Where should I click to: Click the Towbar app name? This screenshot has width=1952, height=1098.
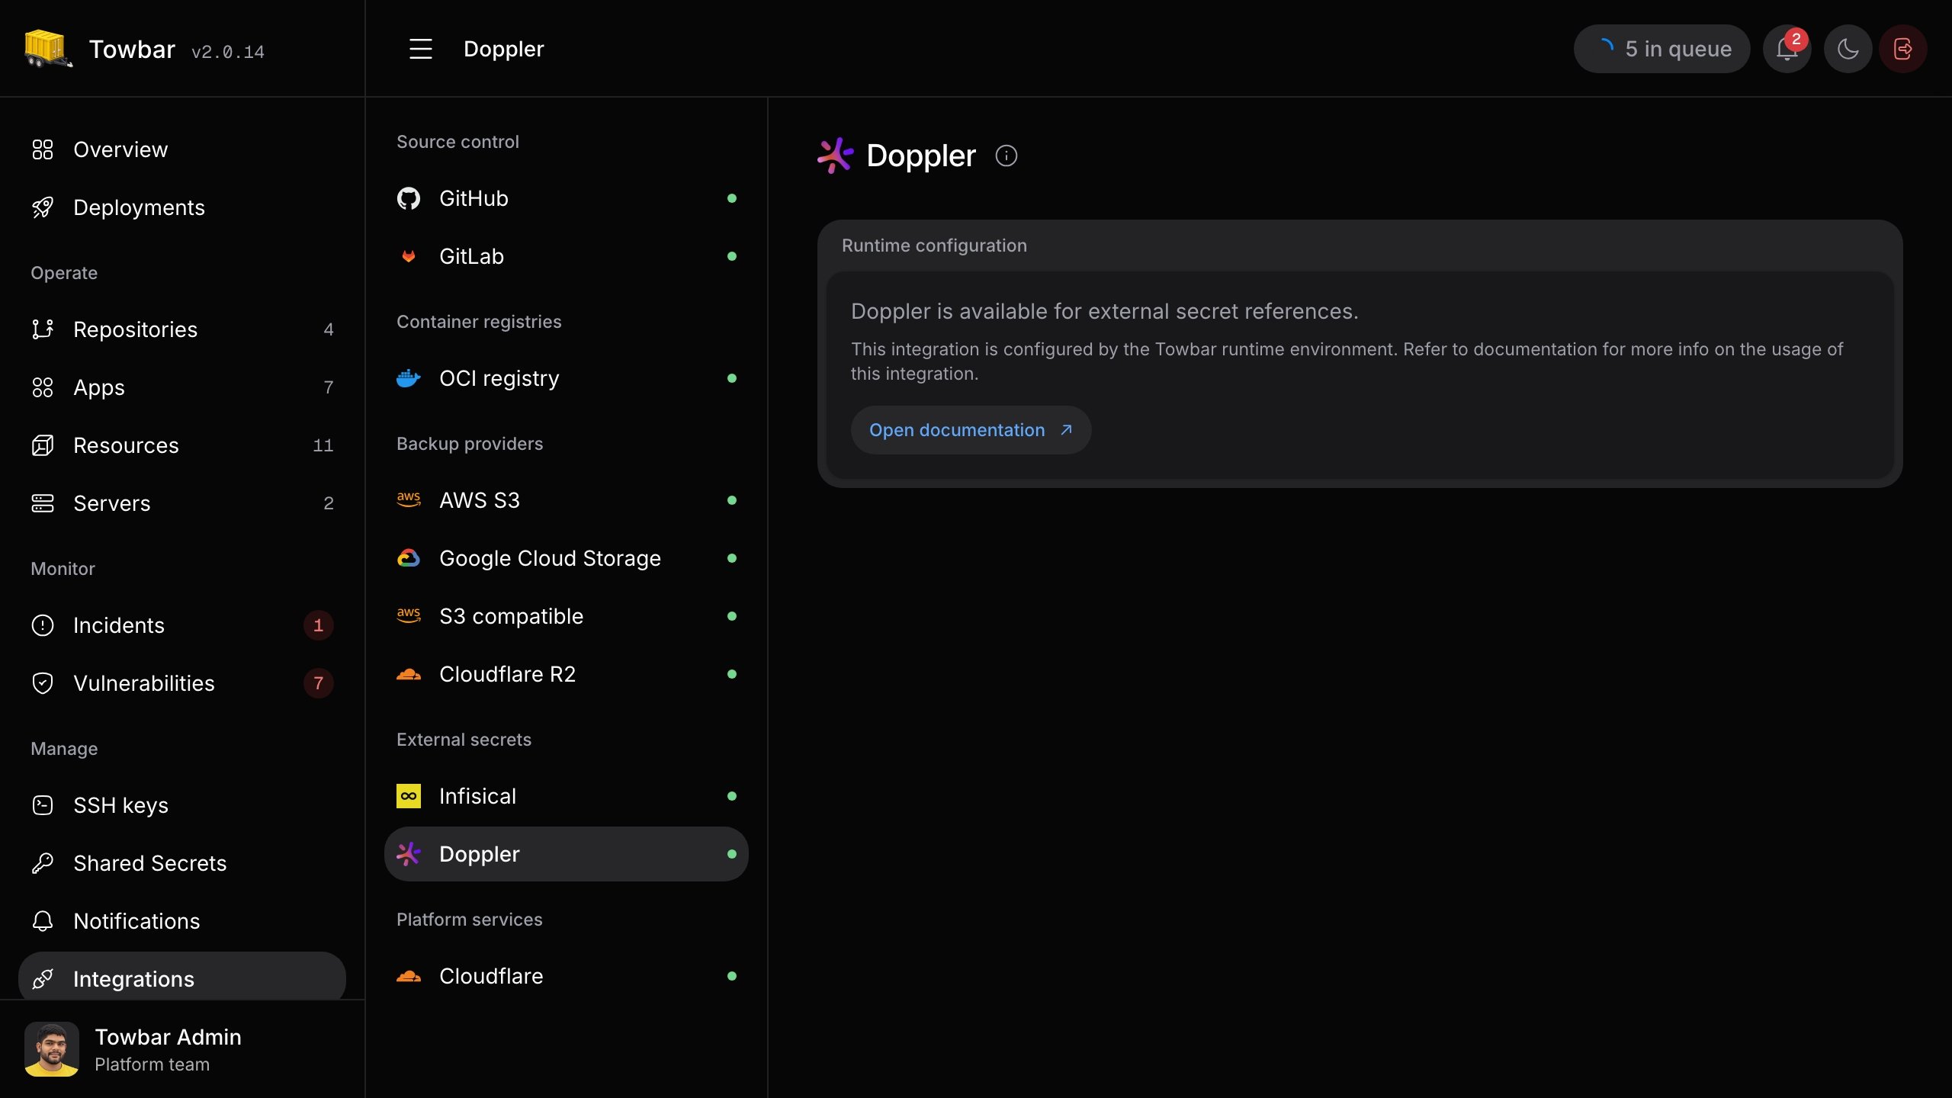click(x=132, y=49)
